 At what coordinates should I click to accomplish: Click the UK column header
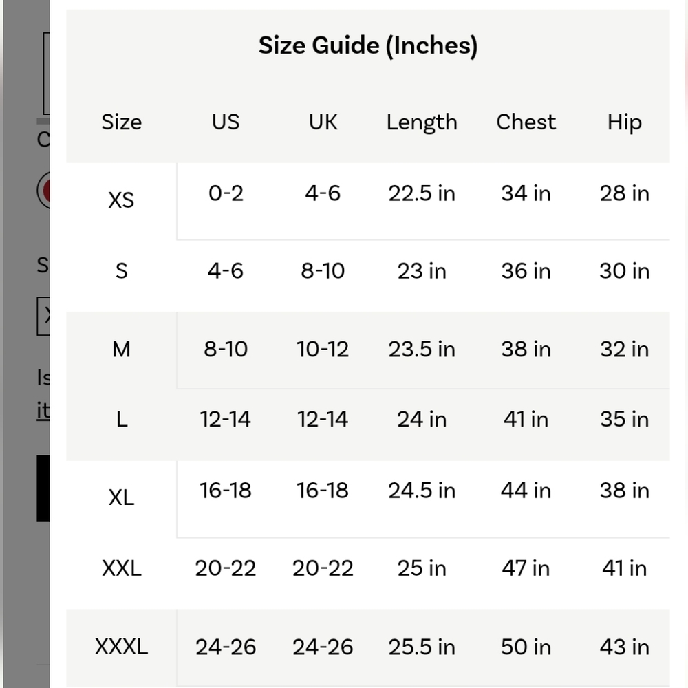(x=323, y=122)
